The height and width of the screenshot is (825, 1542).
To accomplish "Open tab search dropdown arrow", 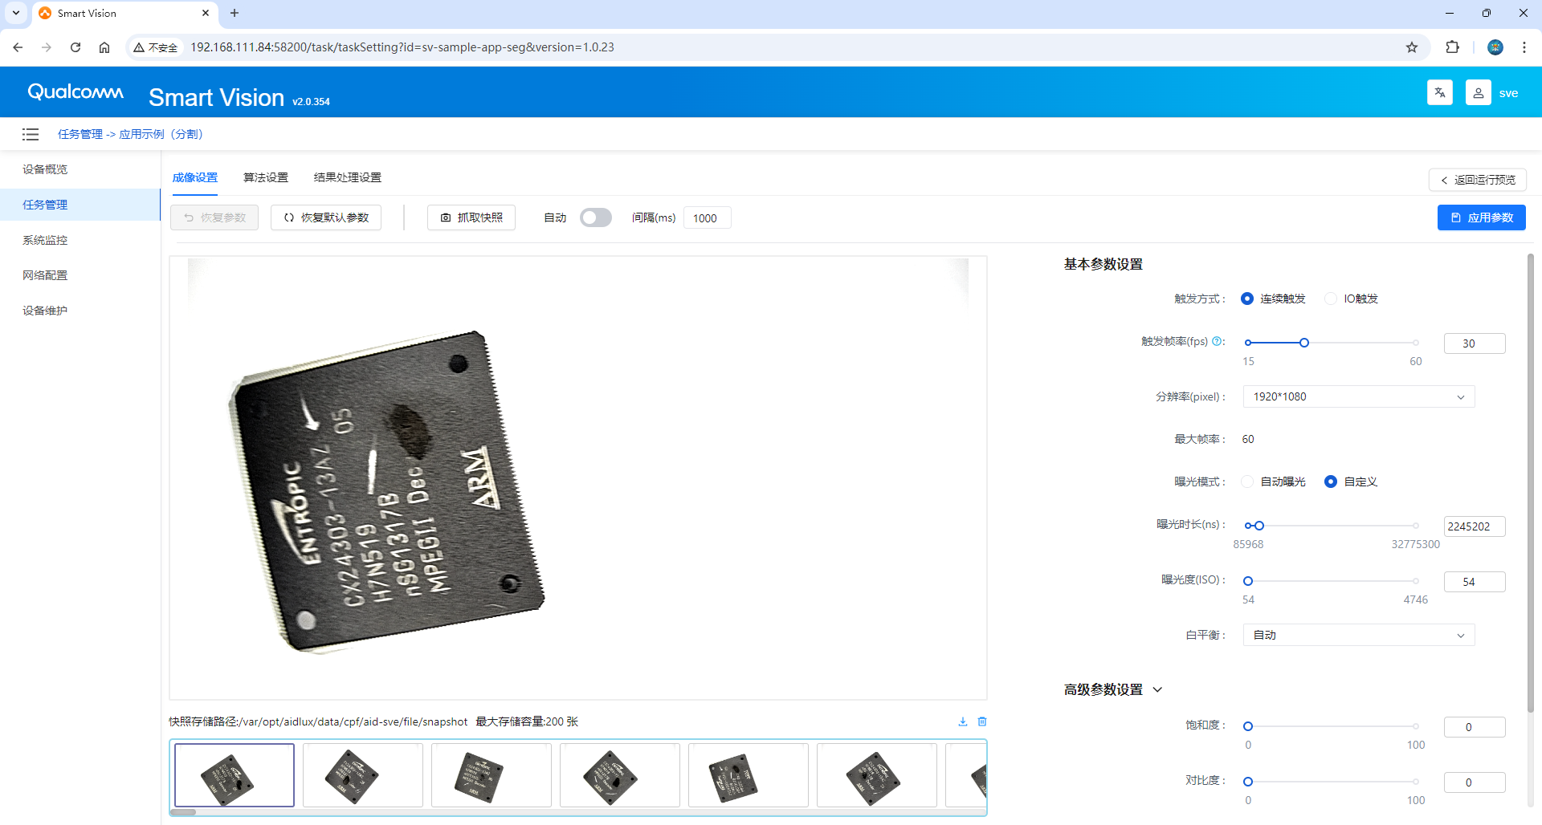I will [x=16, y=13].
